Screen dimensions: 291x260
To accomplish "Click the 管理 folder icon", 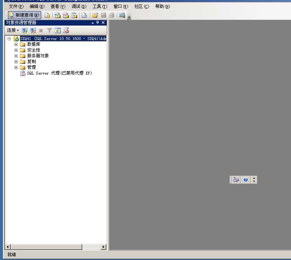I will coord(22,67).
